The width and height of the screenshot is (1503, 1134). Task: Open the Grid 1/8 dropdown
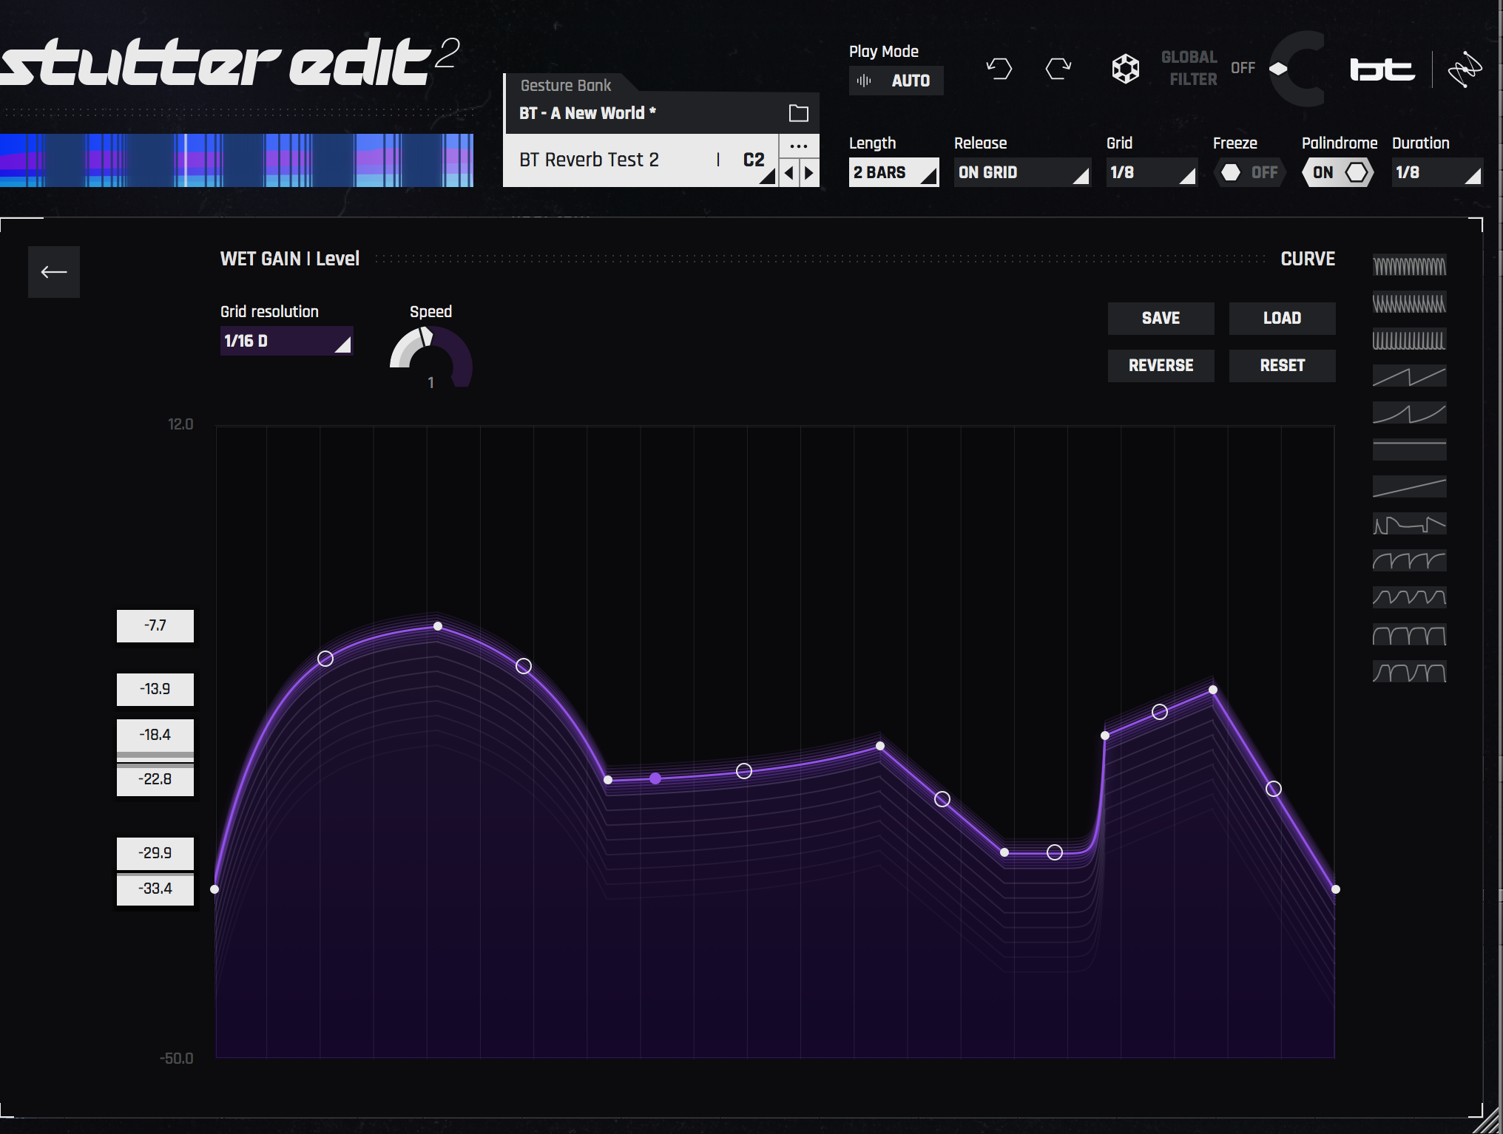tap(1151, 172)
